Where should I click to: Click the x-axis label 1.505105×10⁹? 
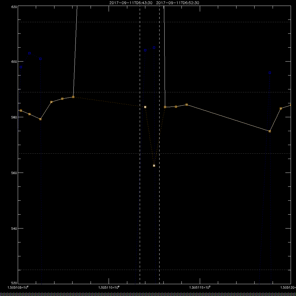coord(18,287)
